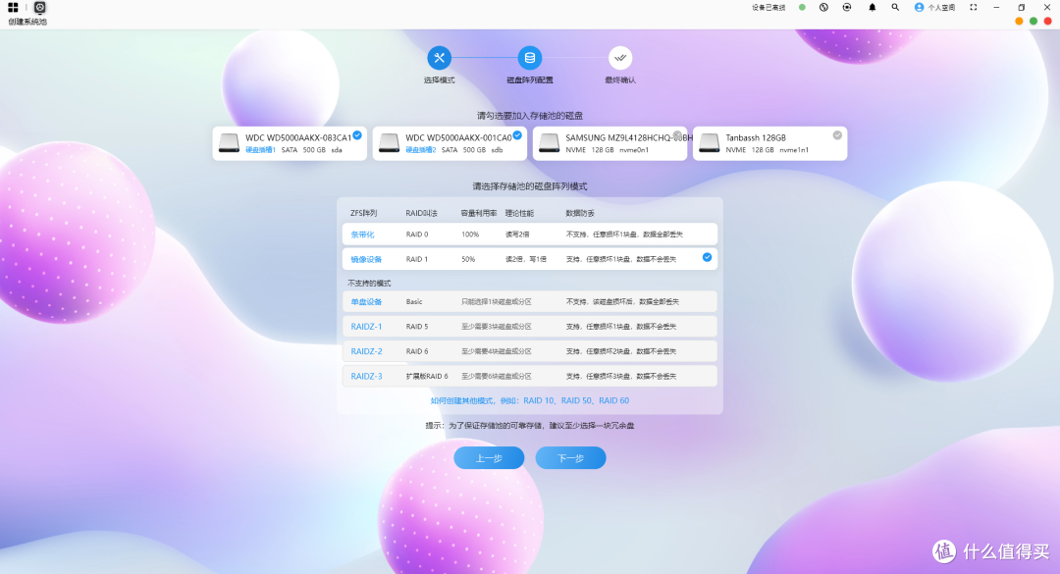Click drive icon of WD5000AAKX-083CA1 disk
The height and width of the screenshot is (574, 1060).
tap(229, 142)
